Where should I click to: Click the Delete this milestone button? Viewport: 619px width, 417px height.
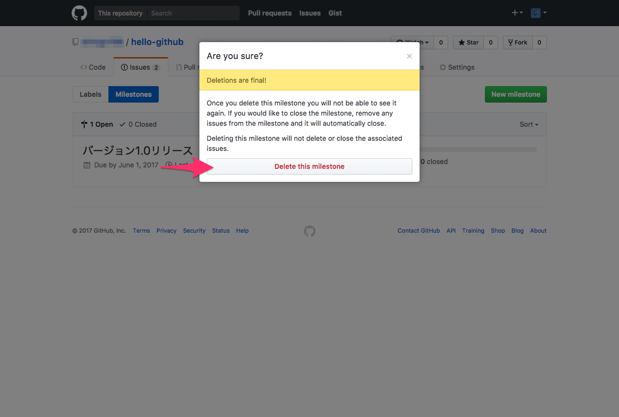coord(309,166)
